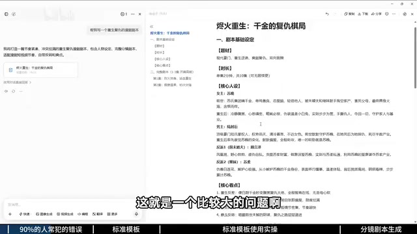417x234 pixels.
Task: Collapse the outline with the double-chevron icon
Action: point(152,27)
